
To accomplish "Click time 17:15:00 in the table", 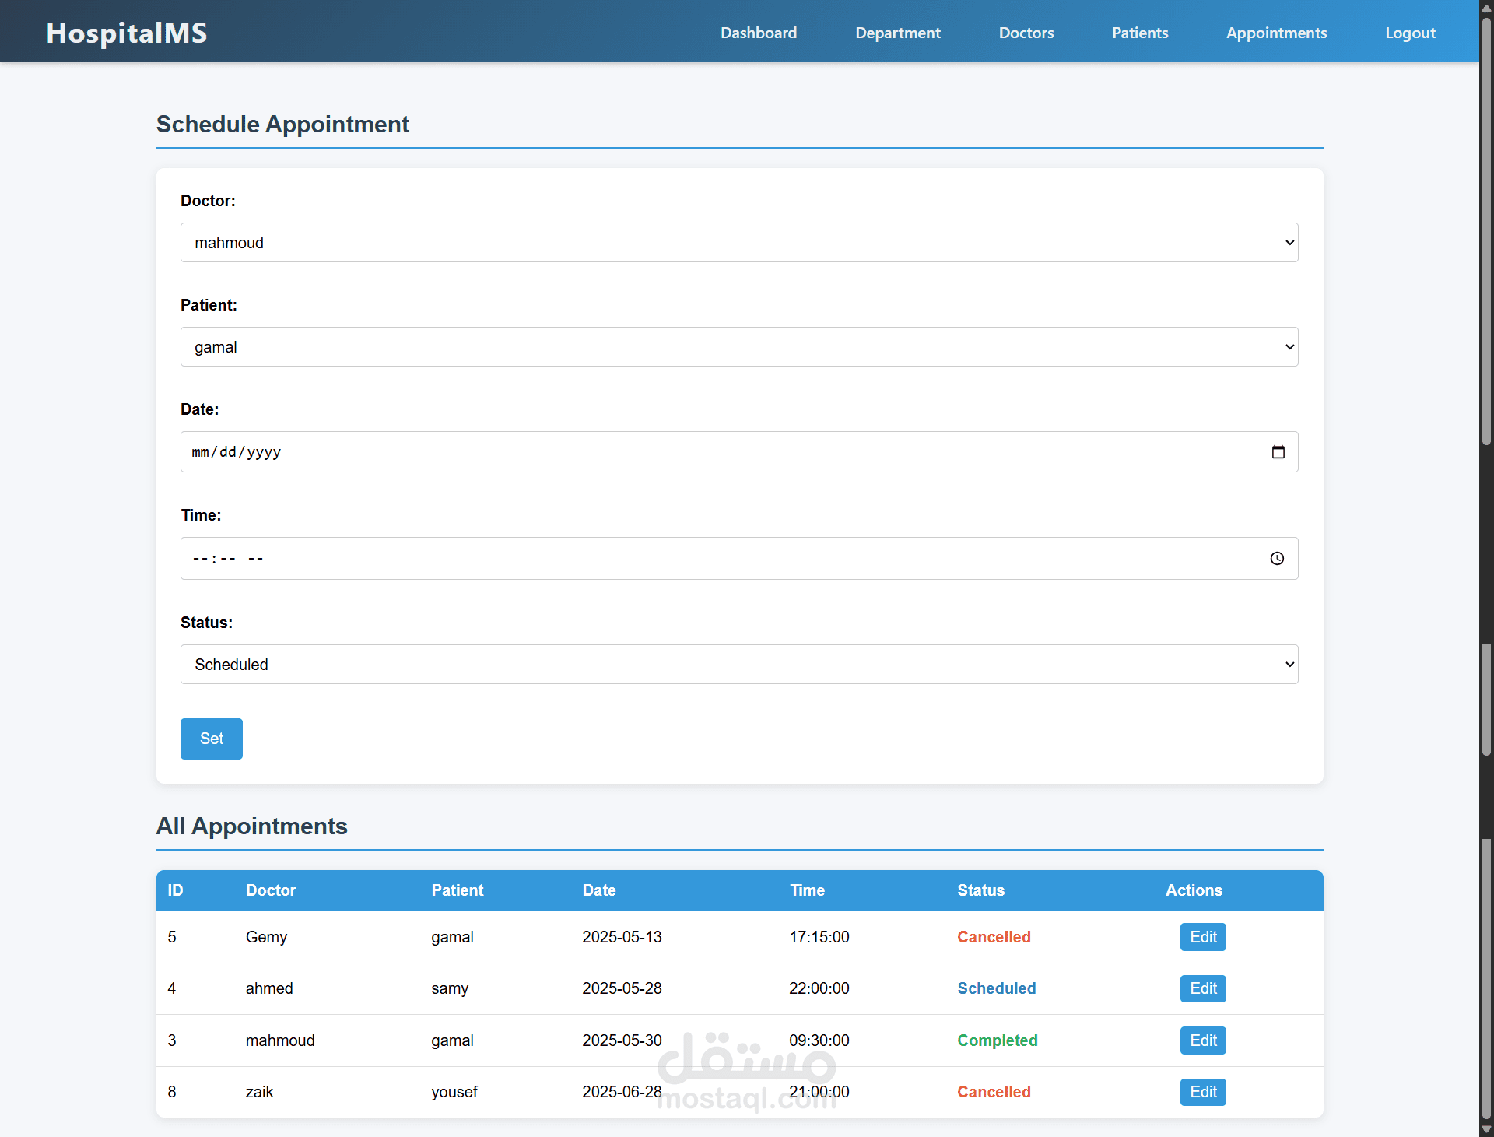I will pos(819,937).
